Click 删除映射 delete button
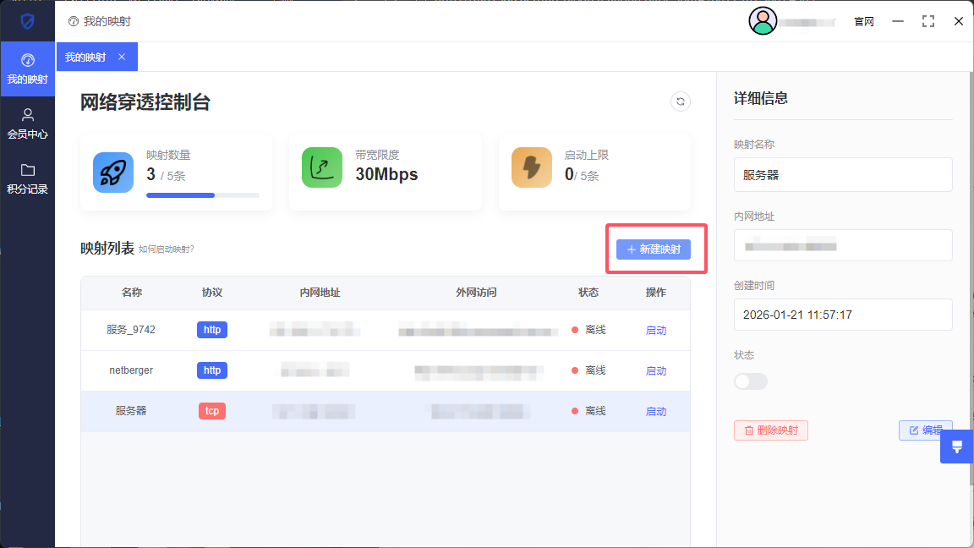The height and width of the screenshot is (548, 974). (x=770, y=430)
